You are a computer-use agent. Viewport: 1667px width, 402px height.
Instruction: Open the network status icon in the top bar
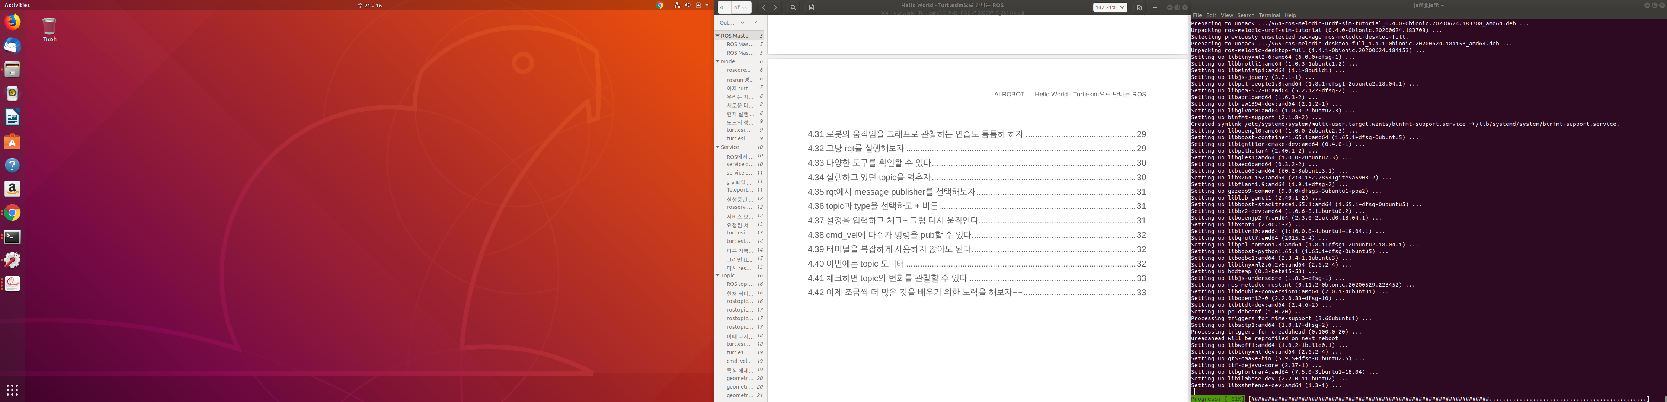677,5
